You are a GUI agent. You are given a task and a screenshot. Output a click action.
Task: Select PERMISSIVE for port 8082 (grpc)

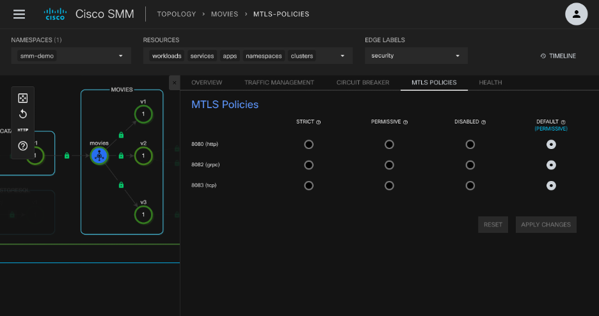(x=389, y=165)
